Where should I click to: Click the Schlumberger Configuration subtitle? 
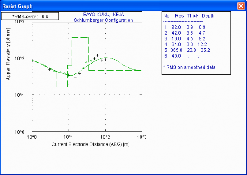(103, 20)
